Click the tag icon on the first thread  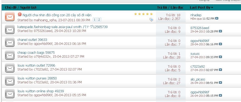(x=151, y=20)
